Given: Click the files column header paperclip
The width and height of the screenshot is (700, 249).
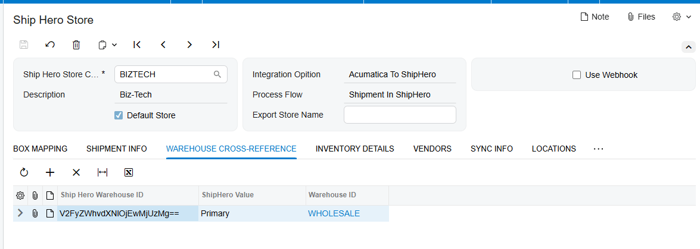Looking at the screenshot, I should 35,195.
